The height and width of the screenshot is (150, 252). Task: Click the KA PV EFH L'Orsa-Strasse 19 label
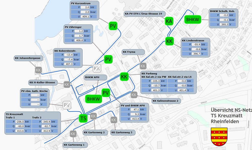coord(145,14)
